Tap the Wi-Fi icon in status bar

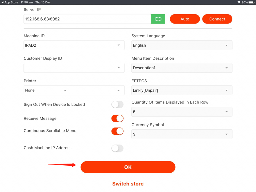239,2
